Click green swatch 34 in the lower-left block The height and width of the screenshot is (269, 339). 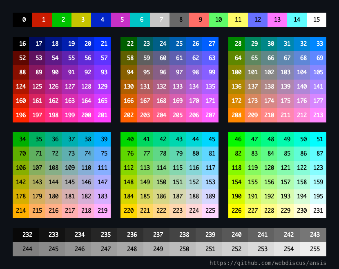click(21, 139)
